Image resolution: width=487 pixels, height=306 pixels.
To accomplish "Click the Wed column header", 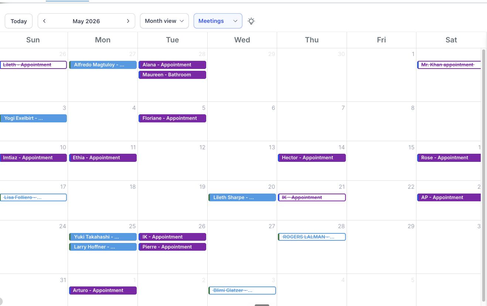I will pos(242,40).
